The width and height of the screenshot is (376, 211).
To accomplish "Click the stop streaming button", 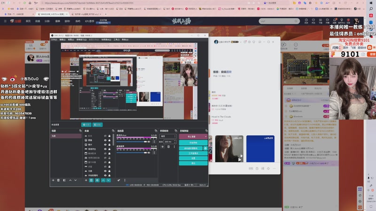I will (x=191, y=136).
